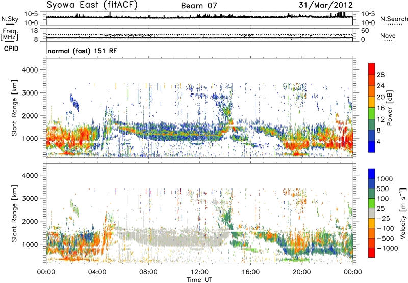Click the '04:00' time axis label
The image size is (408, 283).
coord(97,272)
